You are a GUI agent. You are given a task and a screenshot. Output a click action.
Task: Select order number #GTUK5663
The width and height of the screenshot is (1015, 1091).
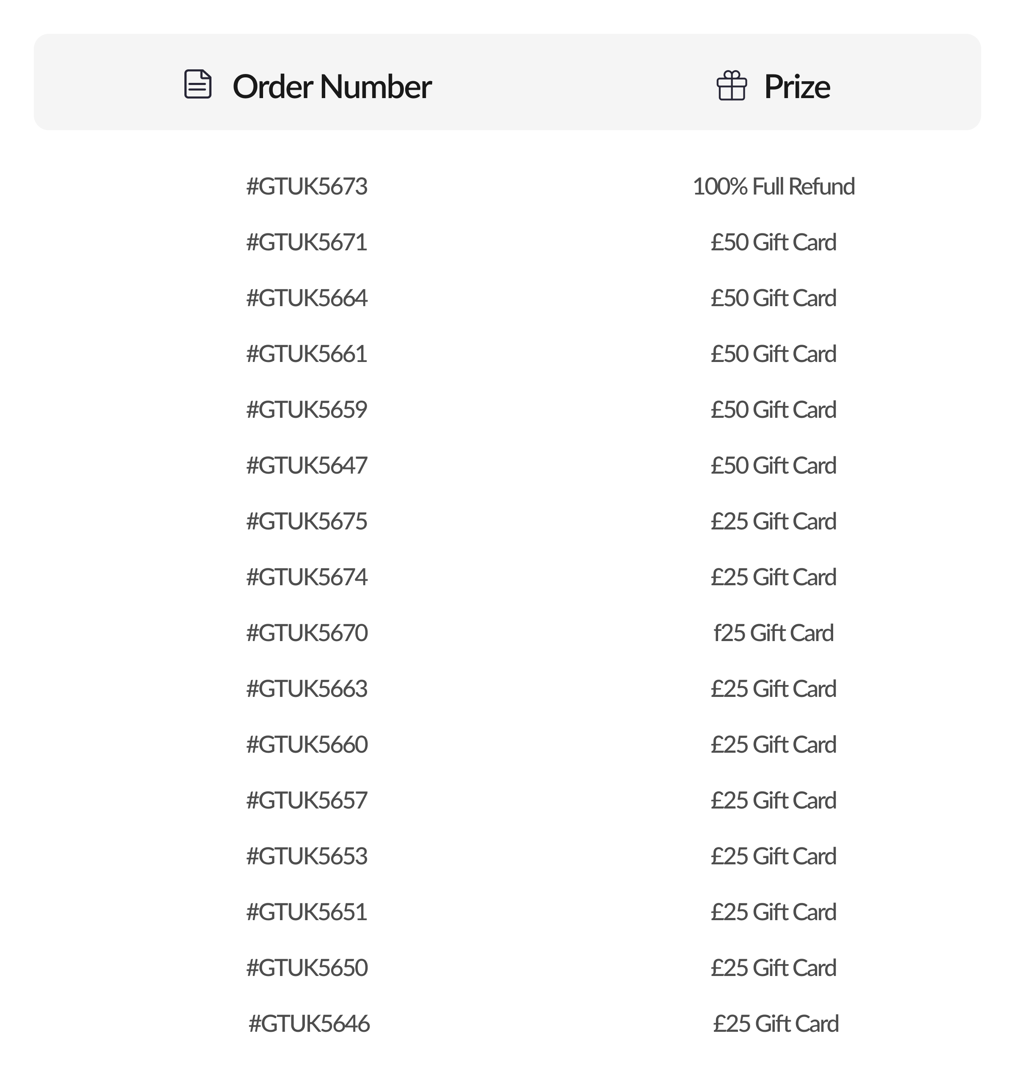click(x=307, y=689)
